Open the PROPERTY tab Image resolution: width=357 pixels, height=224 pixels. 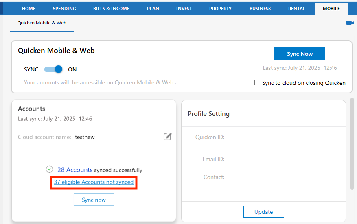pyautogui.click(x=220, y=9)
